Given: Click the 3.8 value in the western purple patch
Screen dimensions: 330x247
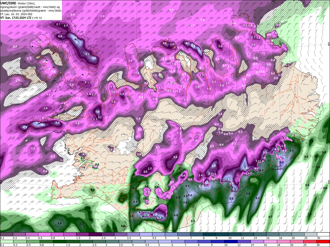Looking at the screenshot, I should [98, 112].
